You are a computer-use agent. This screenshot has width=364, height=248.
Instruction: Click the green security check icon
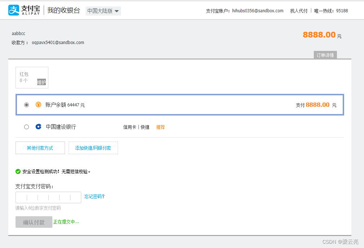(x=18, y=171)
